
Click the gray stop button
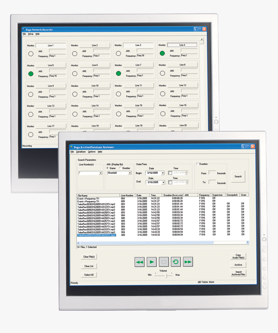coord(164,262)
